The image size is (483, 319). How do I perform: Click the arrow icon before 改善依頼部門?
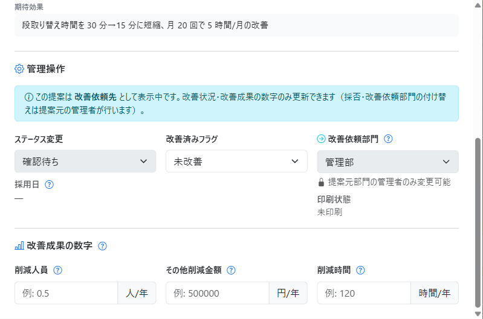click(321, 139)
